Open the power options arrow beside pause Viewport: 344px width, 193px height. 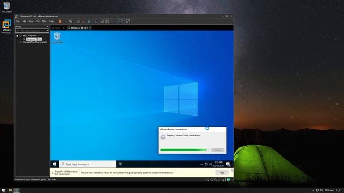[63, 21]
